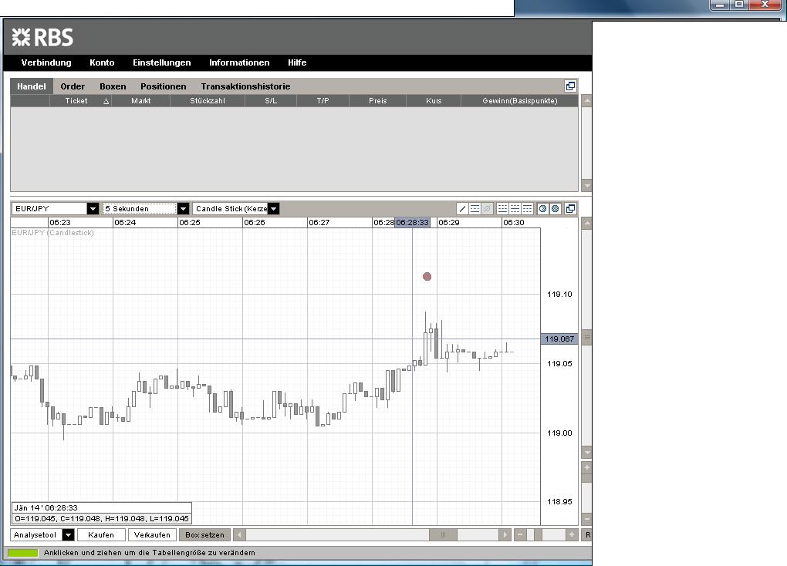Click the 5 Sekunden interval field
787x566 pixels.
[140, 208]
